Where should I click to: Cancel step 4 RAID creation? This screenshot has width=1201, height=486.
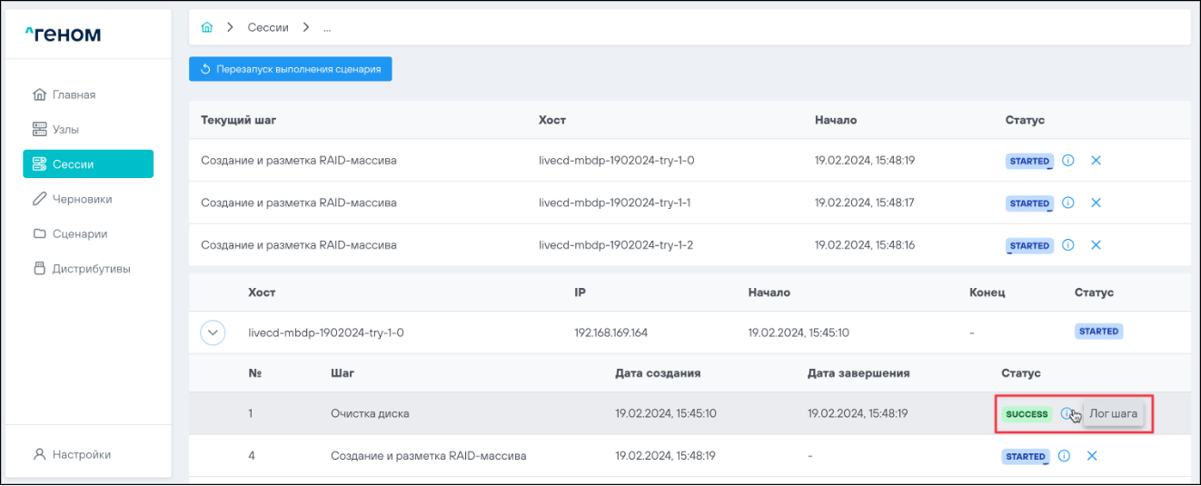pyautogui.click(x=1092, y=456)
